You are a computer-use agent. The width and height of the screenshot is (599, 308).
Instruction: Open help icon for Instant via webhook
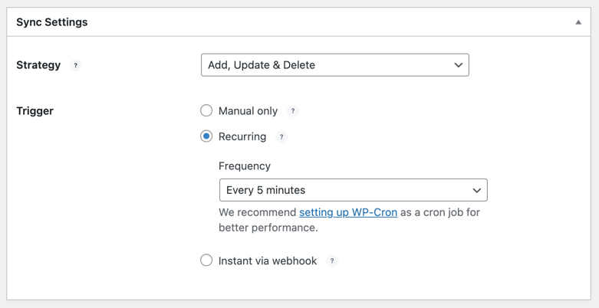click(332, 261)
